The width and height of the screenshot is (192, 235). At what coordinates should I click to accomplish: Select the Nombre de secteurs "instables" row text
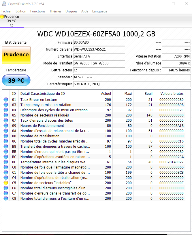tap(46, 183)
